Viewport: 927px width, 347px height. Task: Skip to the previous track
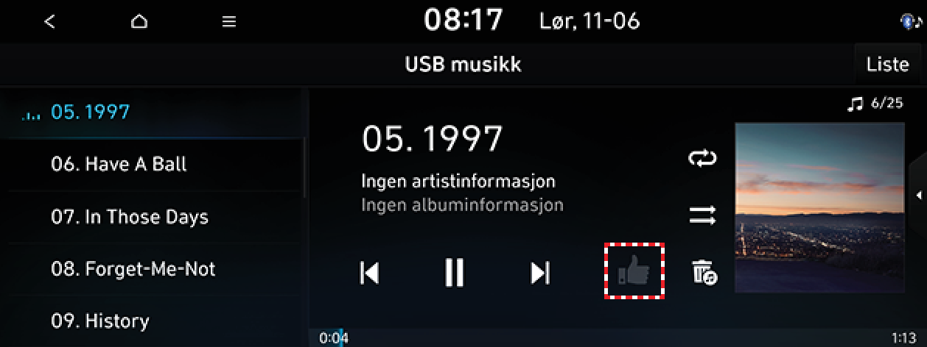click(x=369, y=273)
